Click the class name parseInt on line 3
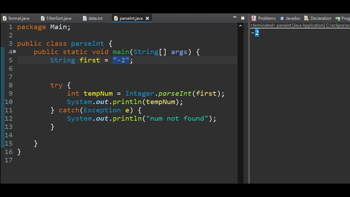This screenshot has height=197, width=350. tap(87, 44)
